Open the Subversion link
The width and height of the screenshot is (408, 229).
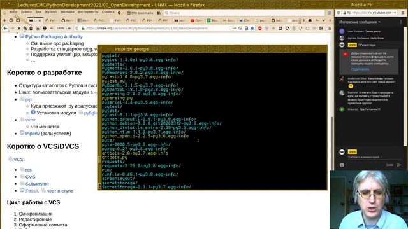37,184
